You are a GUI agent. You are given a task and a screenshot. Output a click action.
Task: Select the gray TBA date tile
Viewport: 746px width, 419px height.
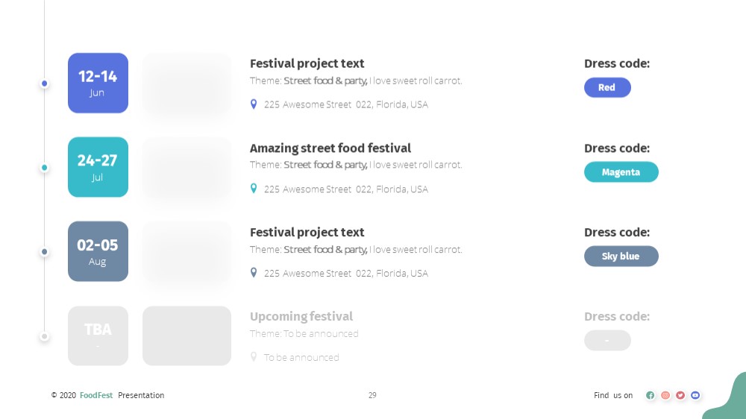tap(98, 335)
